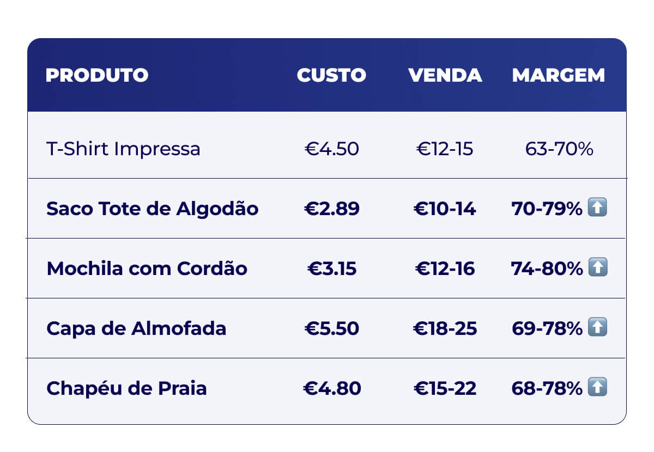
Task: Click the VENDA column header
Action: [x=445, y=75]
